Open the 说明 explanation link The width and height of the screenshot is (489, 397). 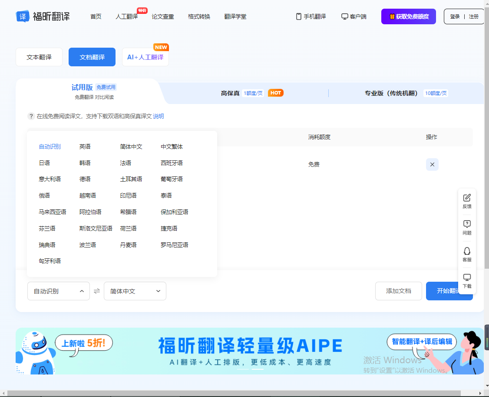tap(159, 116)
